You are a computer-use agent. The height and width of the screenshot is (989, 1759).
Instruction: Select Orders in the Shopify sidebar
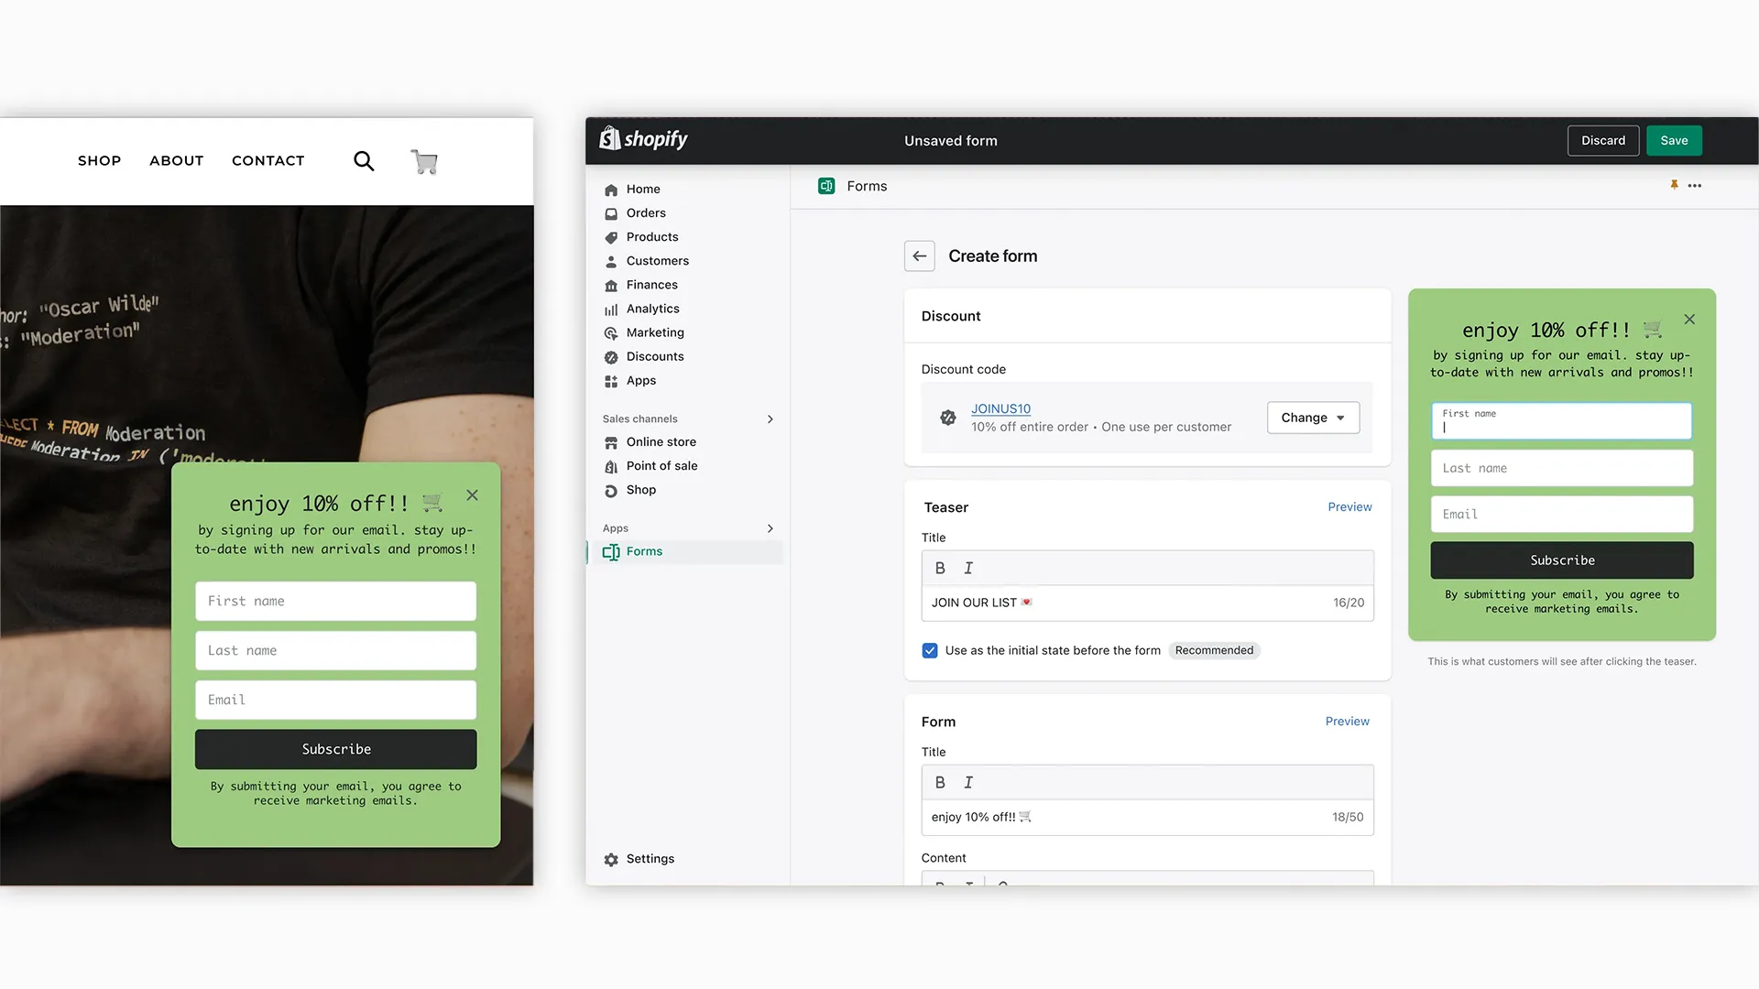(x=646, y=212)
